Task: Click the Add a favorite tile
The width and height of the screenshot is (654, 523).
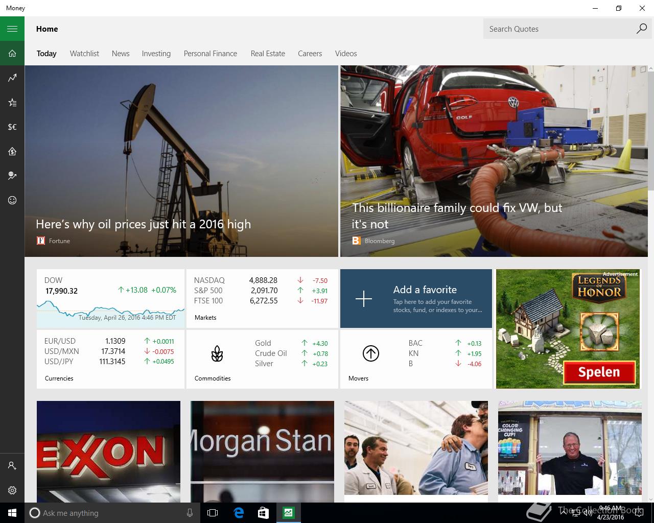Action: (416, 299)
